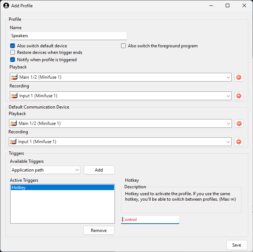The image size is (253, 252).
Task: Open Default Communication Playback dropdown arrow
Action: [x=228, y=123]
